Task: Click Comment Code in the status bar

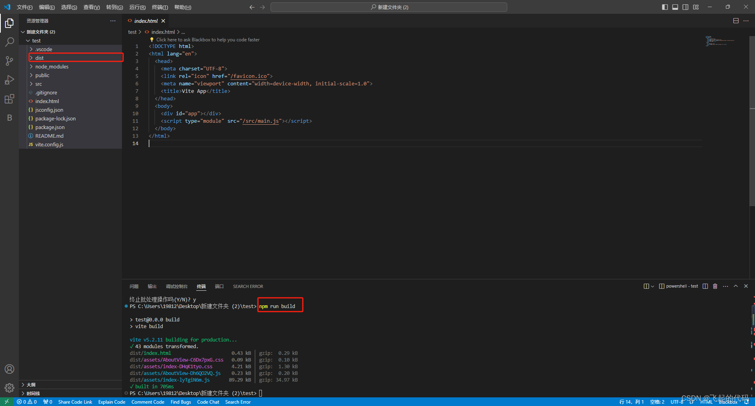Action: click(148, 402)
